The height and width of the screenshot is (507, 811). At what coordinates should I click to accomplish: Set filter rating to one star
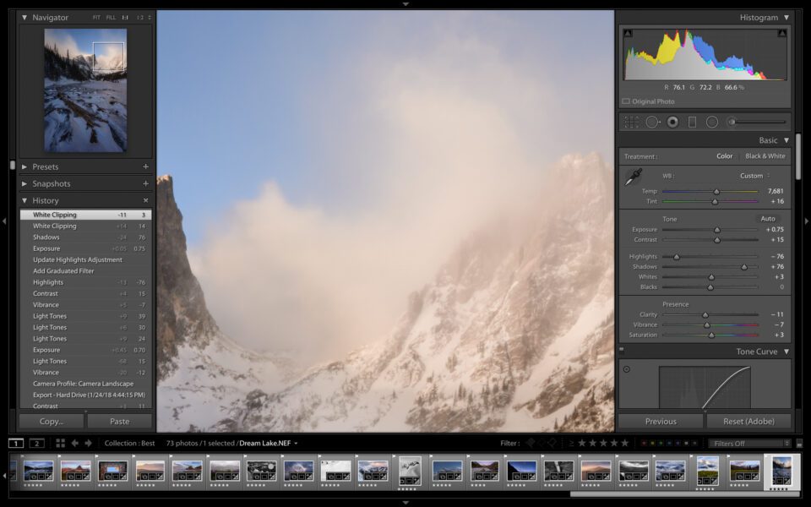pyautogui.click(x=582, y=443)
